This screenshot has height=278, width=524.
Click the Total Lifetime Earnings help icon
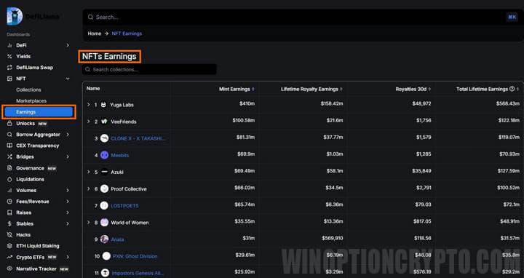click(x=512, y=89)
